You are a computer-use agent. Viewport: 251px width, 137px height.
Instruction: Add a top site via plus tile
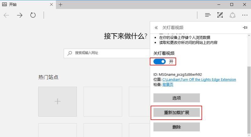click(x=57, y=101)
